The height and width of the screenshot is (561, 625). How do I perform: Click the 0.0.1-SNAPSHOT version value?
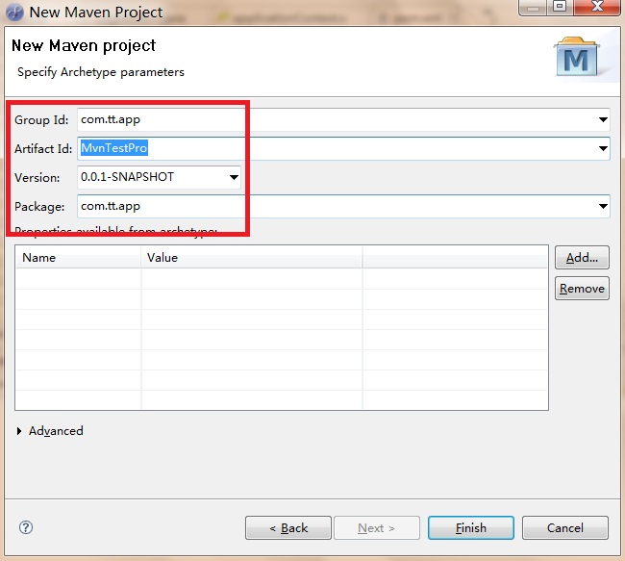(127, 177)
